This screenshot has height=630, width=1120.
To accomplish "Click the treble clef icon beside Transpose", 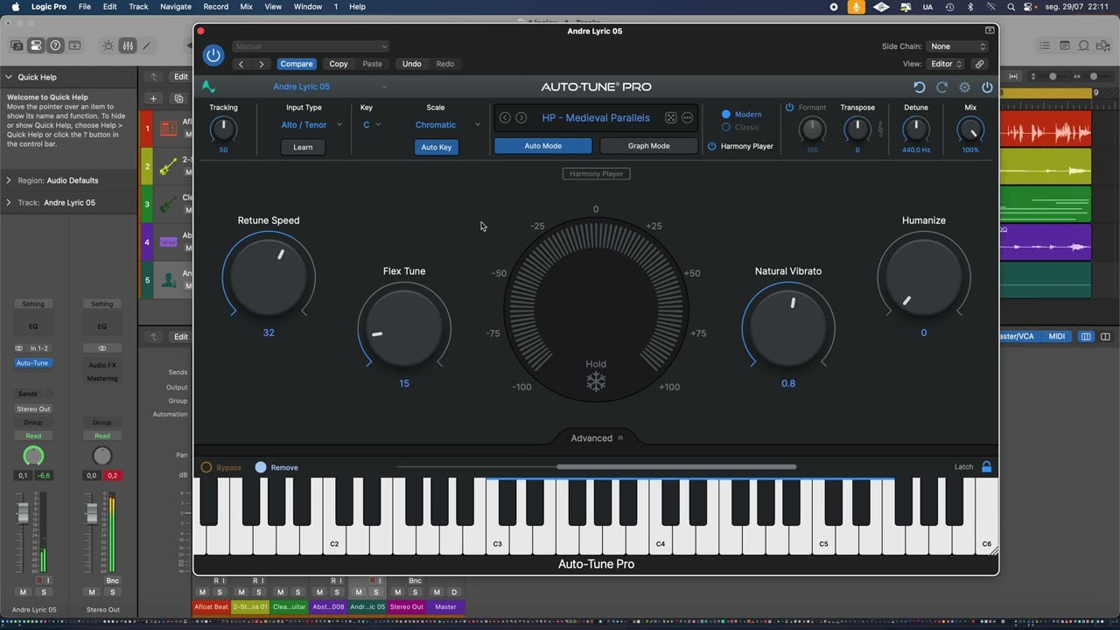I will tap(880, 129).
